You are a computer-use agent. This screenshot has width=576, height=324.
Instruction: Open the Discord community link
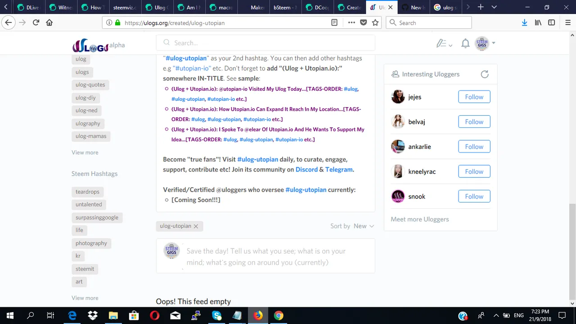coord(306,170)
